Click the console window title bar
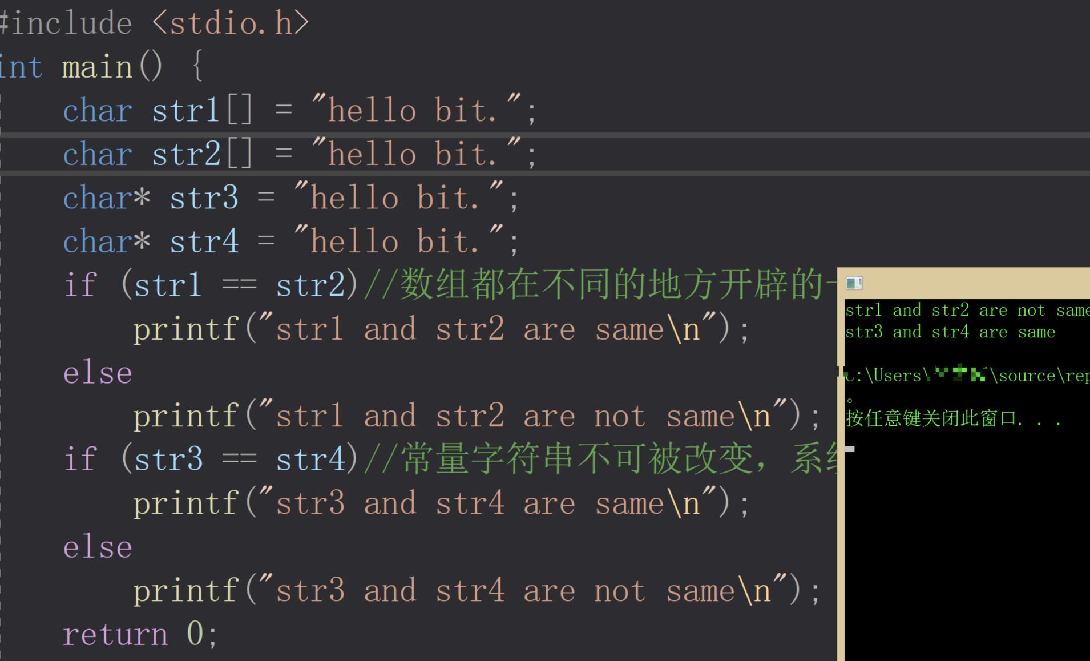This screenshot has width=1090, height=661. click(964, 283)
